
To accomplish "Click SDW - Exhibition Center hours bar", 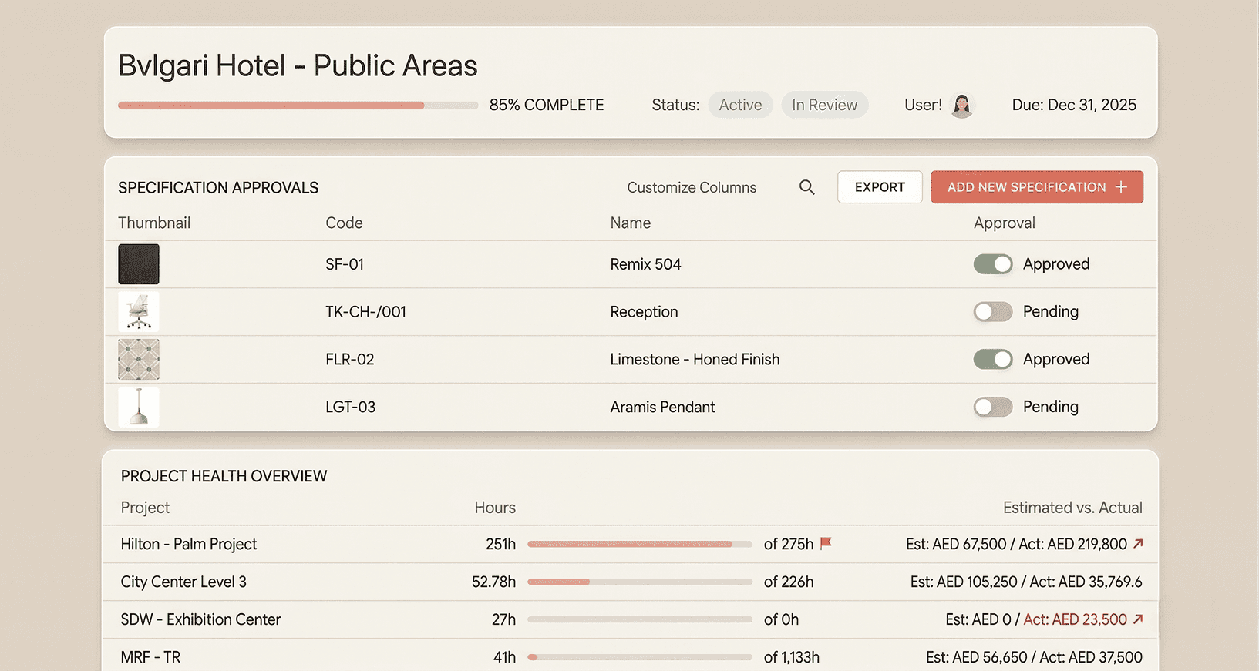I will tap(640, 619).
